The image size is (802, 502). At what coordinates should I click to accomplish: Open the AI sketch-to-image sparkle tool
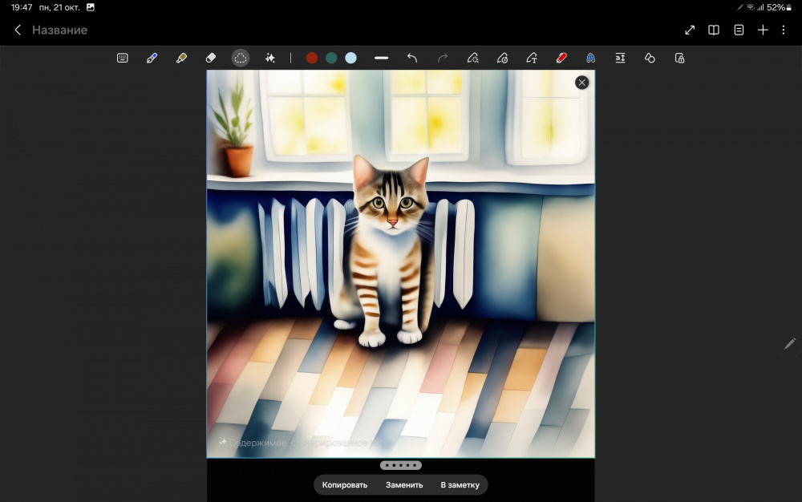point(270,58)
